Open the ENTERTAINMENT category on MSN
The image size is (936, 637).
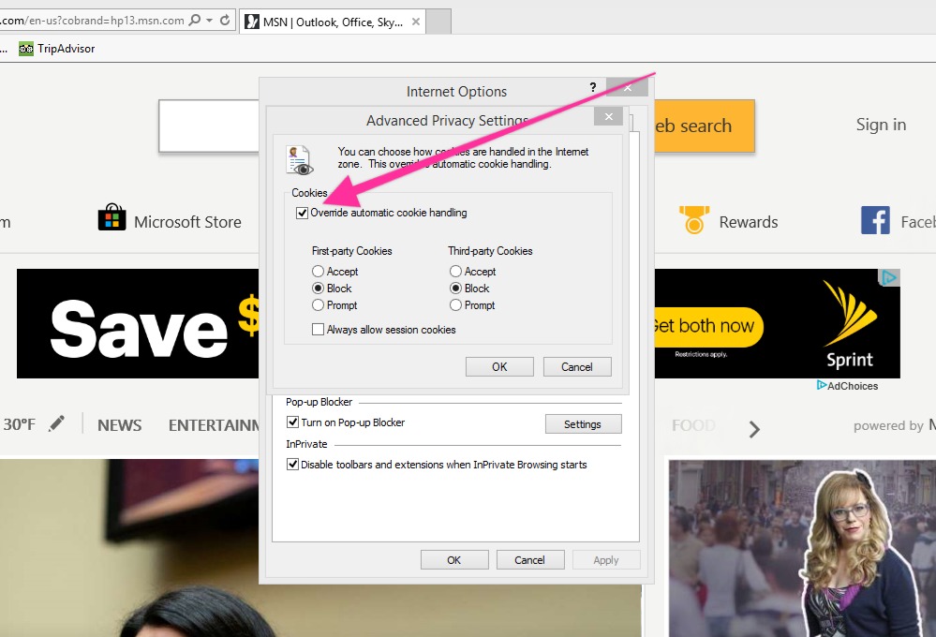coord(214,425)
